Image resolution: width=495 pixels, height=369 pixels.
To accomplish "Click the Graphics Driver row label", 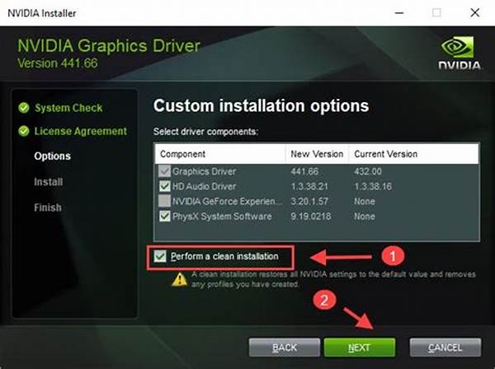I will click(x=205, y=171).
